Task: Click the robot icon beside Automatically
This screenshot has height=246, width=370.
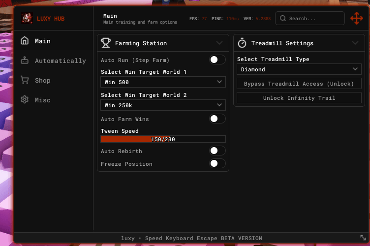Action: pyautogui.click(x=25, y=61)
